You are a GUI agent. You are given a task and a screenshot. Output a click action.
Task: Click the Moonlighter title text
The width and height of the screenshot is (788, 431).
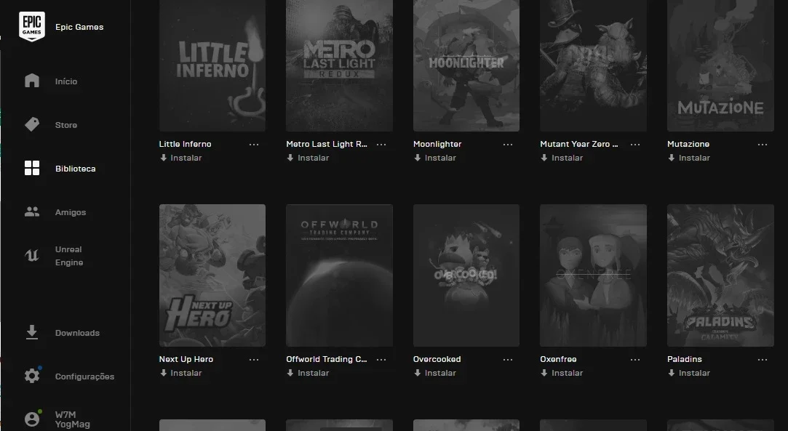[437, 144]
